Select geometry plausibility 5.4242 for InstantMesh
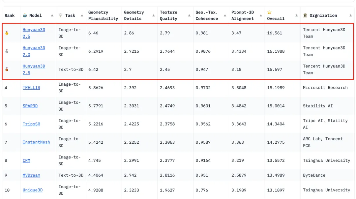The width and height of the screenshot is (356, 199). (96, 142)
